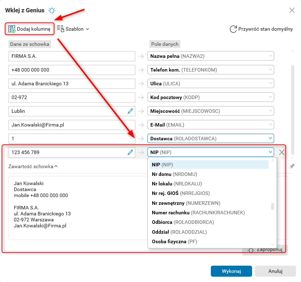Viewport: 301px width, 282px height.
Task: Click the pencil icon next to 123 456 789
Action: pyautogui.click(x=130, y=152)
